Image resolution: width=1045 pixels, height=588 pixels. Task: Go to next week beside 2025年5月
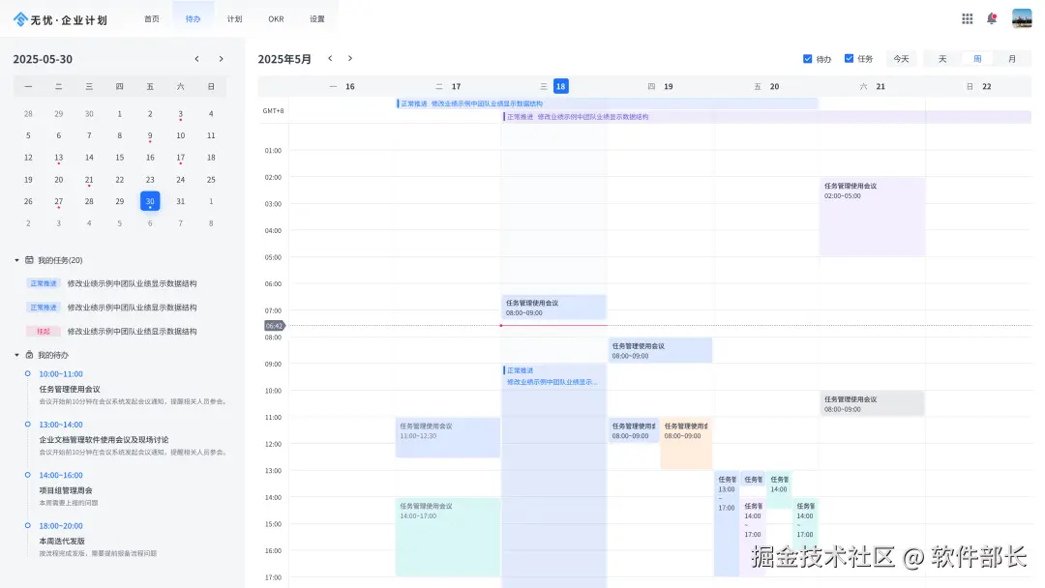tap(350, 59)
